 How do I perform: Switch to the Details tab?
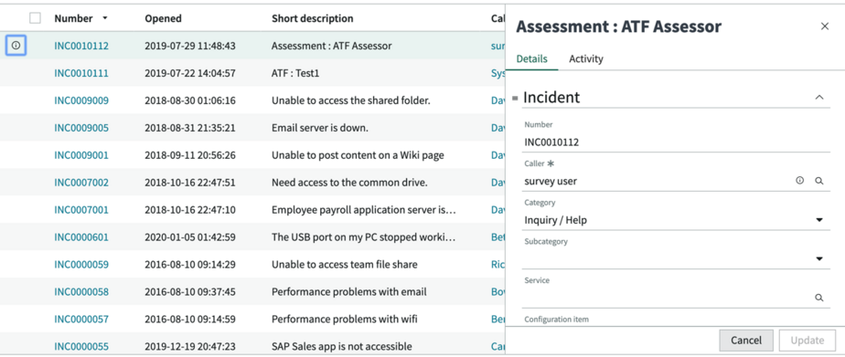click(x=532, y=59)
